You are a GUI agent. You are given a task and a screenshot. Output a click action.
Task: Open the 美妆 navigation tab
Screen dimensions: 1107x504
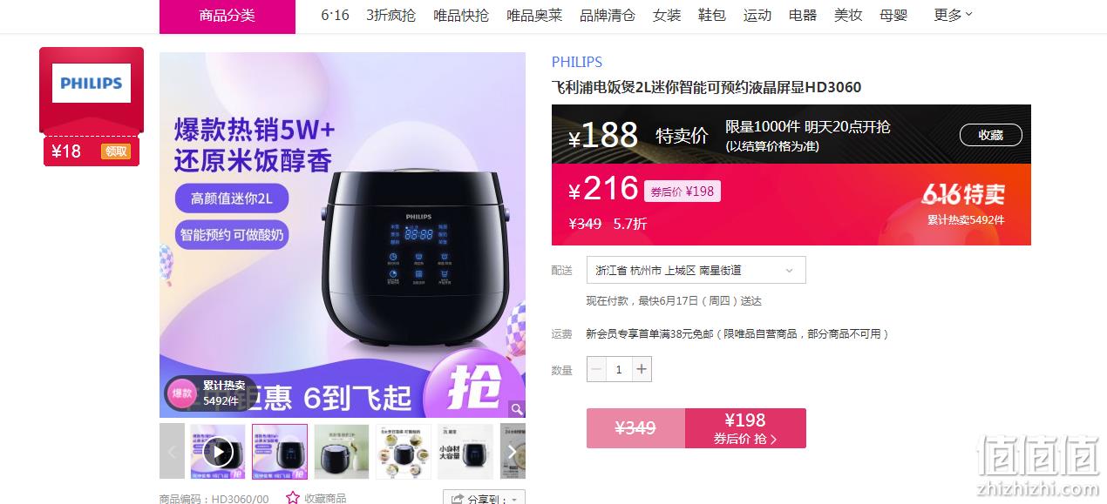pyautogui.click(x=848, y=15)
